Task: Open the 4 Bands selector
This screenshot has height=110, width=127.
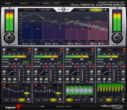Action: [82, 10]
